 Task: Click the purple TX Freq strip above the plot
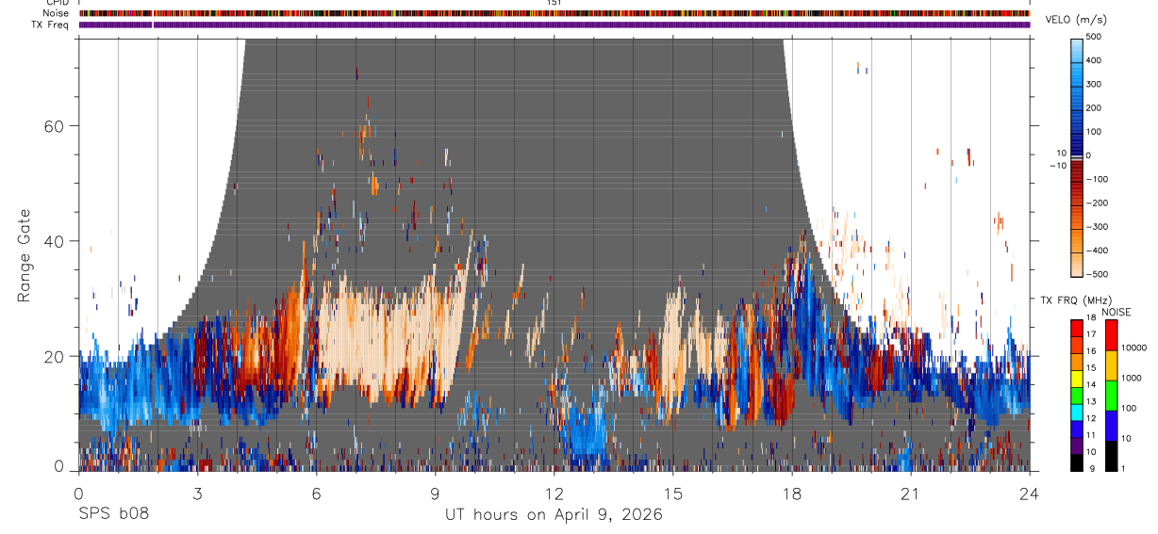click(554, 24)
